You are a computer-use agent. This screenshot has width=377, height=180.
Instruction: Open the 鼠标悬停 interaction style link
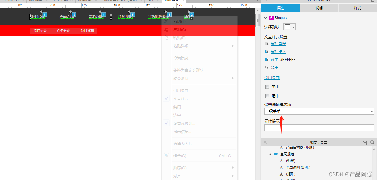pos(278,44)
